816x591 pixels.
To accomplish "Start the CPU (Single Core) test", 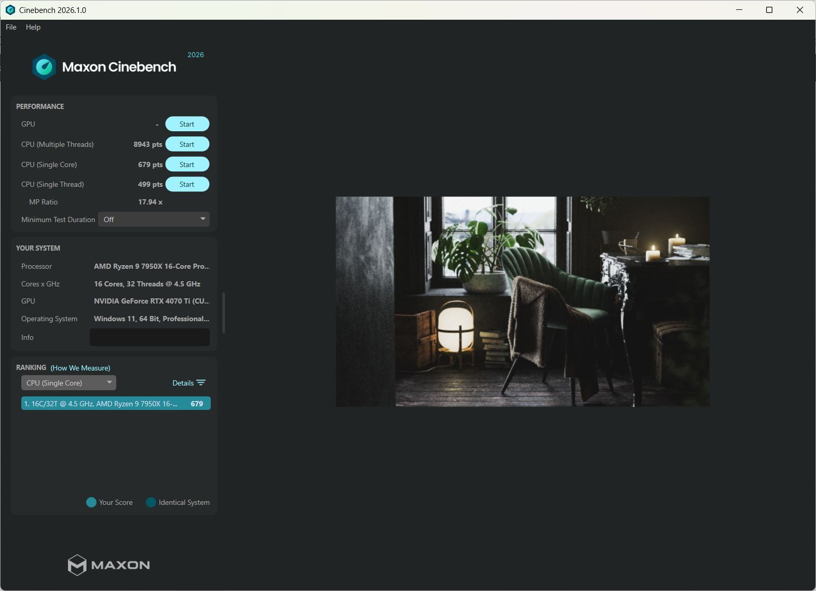I will pyautogui.click(x=187, y=164).
